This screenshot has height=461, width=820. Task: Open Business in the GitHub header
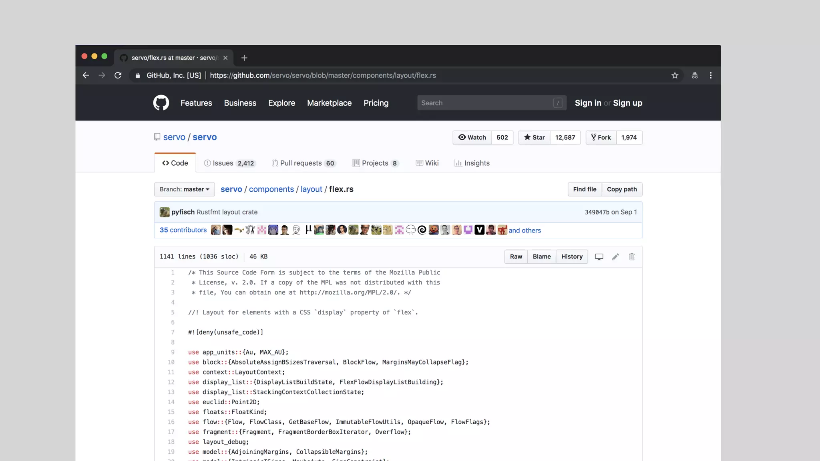[240, 103]
